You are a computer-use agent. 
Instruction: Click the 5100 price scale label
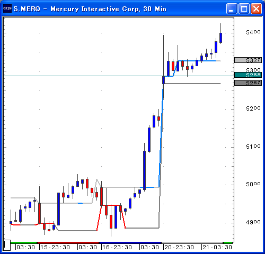pyautogui.click(x=253, y=147)
